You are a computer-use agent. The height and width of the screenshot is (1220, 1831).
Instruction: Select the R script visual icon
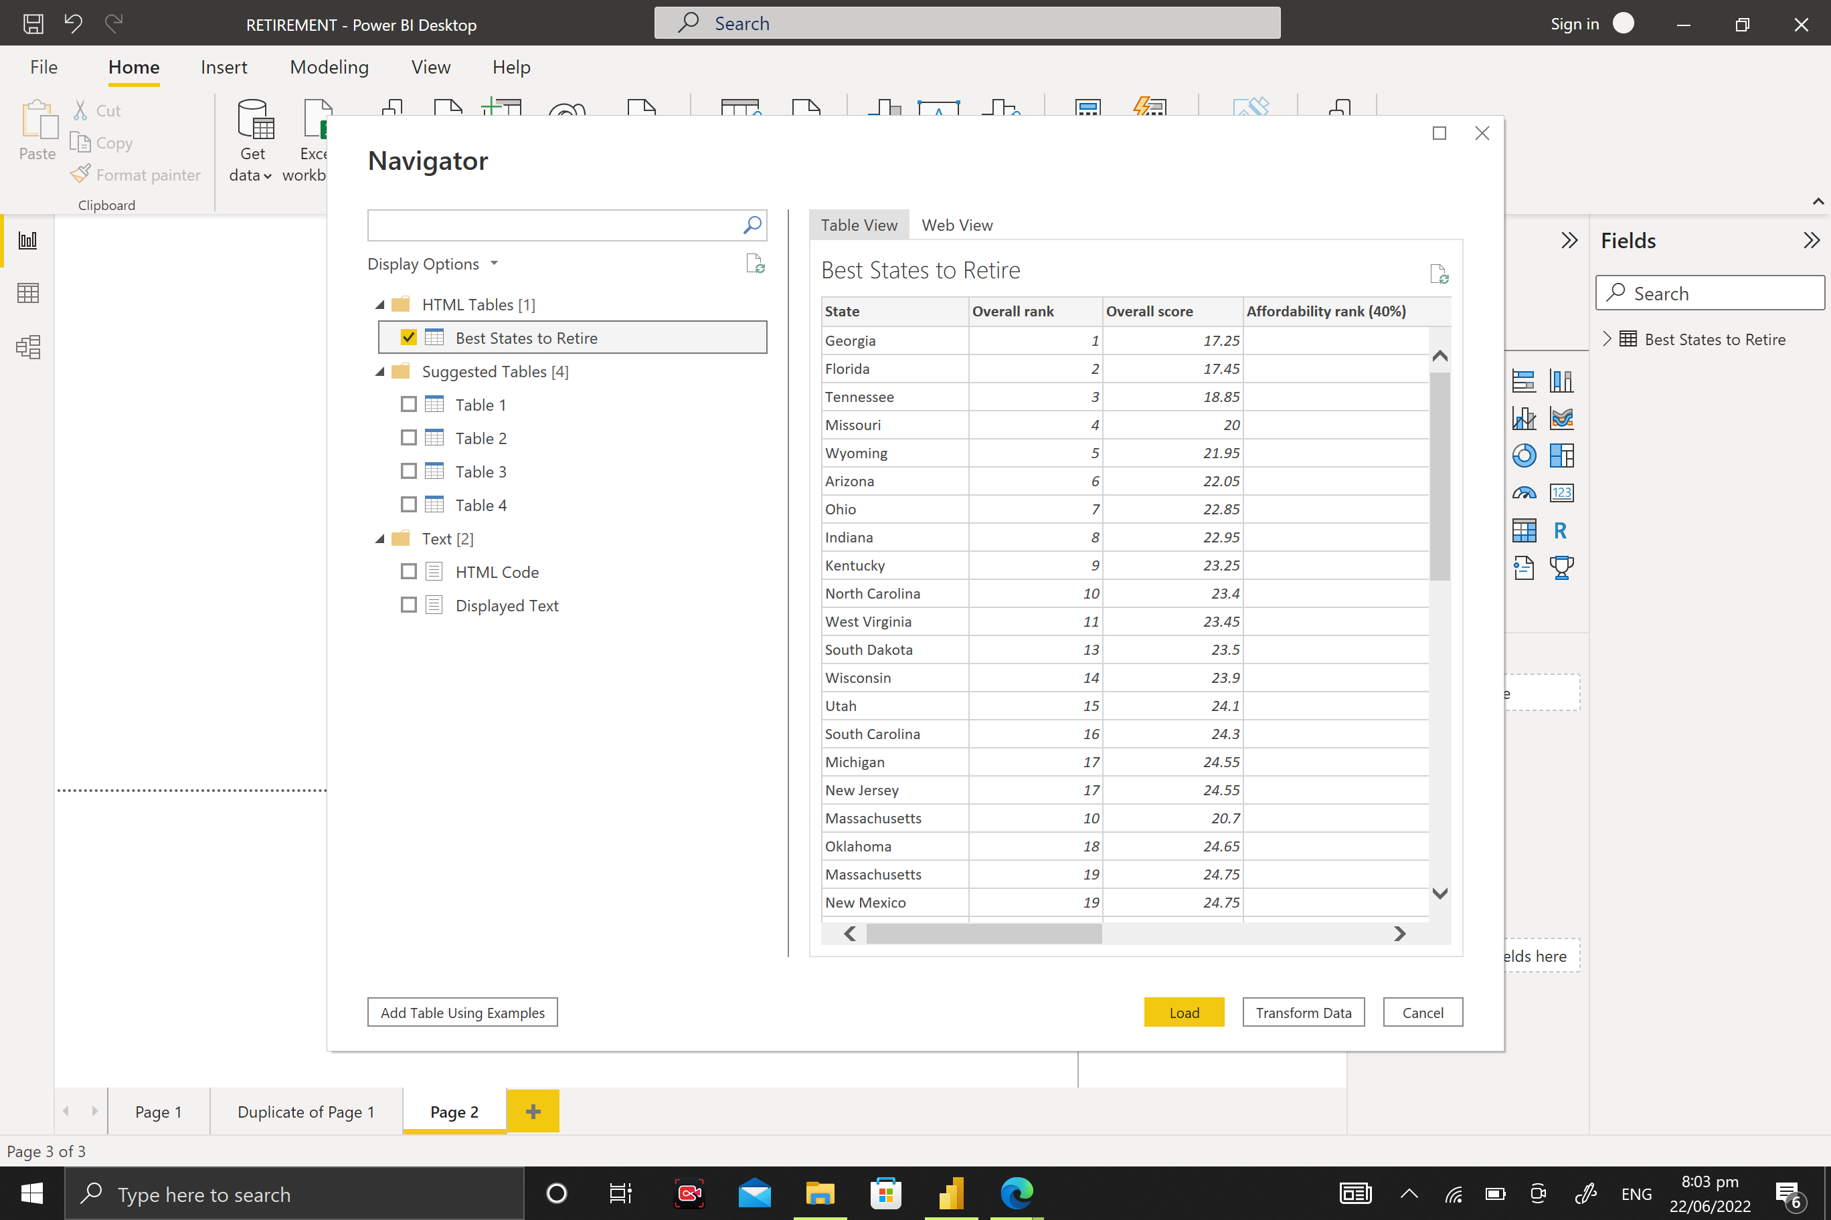(x=1560, y=530)
